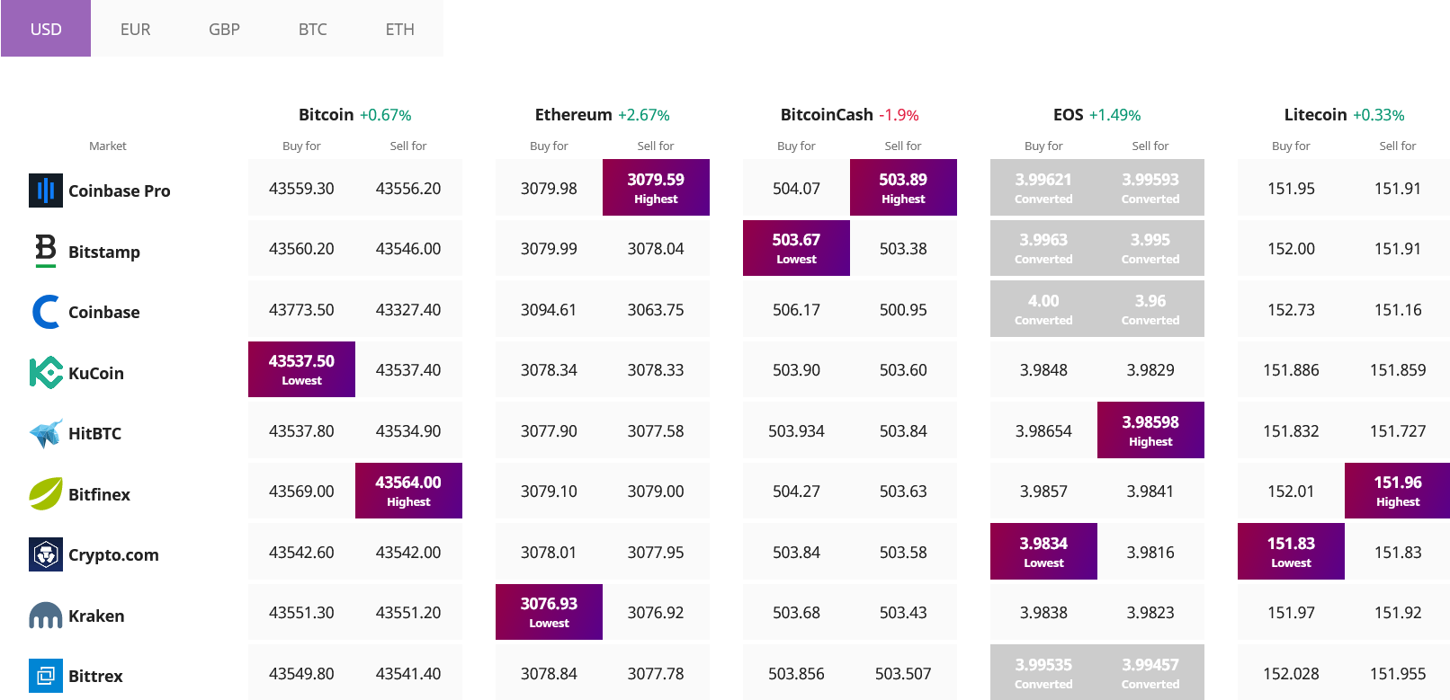Select Coinbase Pro highest BitcoinCash sell 503.89

(x=903, y=188)
